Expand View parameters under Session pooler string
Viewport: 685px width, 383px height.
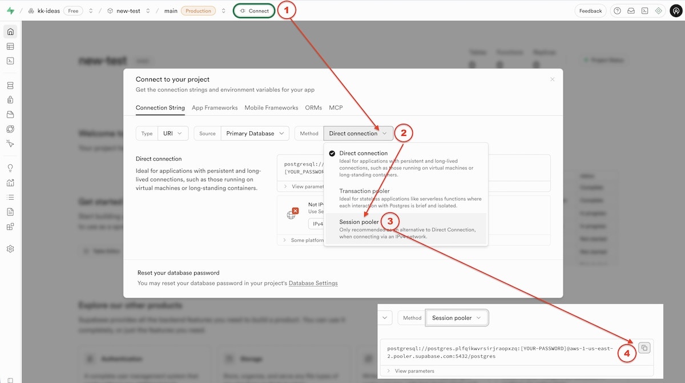pos(410,371)
